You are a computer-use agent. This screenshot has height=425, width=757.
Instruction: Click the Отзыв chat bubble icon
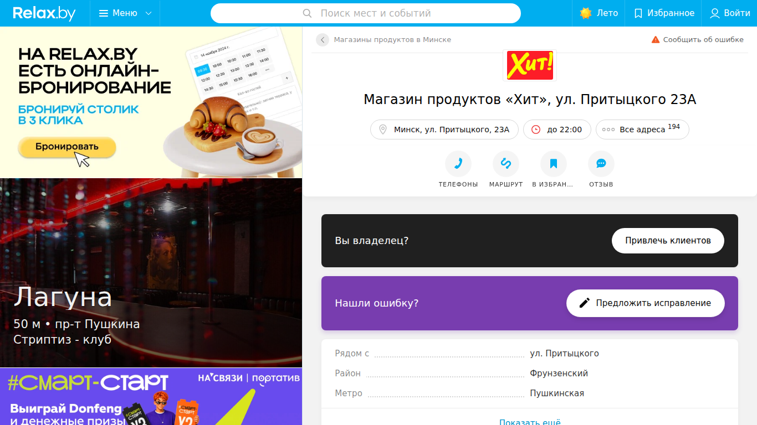pyautogui.click(x=601, y=164)
